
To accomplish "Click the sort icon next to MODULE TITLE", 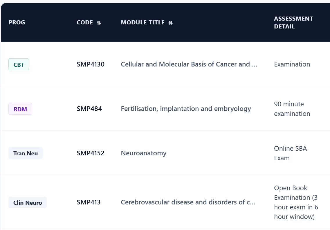I will (x=171, y=23).
